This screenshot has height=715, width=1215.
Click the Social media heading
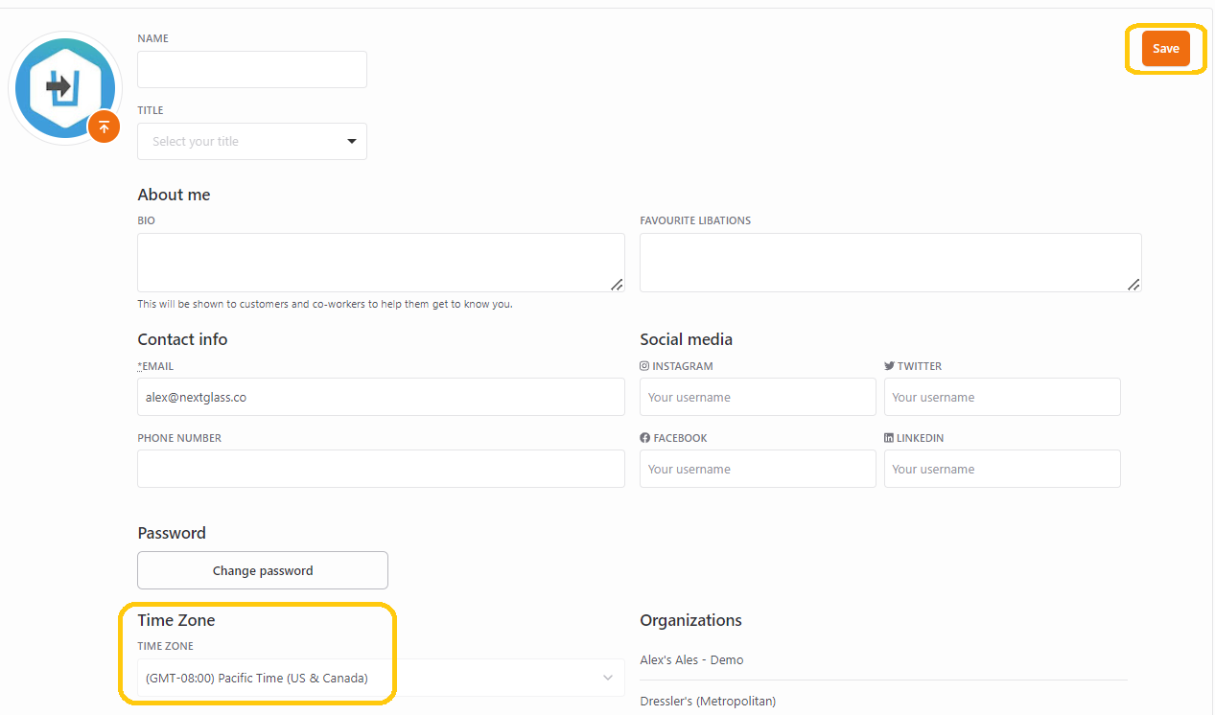686,339
